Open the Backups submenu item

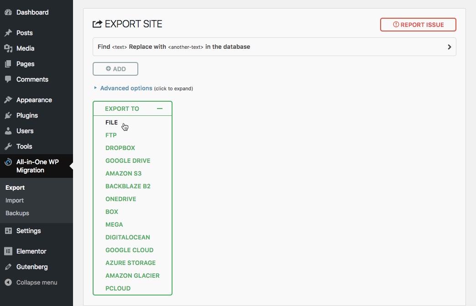17,213
